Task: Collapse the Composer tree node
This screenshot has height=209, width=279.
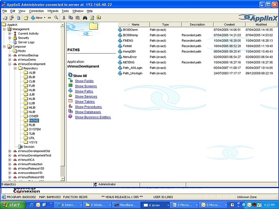Action: (4, 46)
